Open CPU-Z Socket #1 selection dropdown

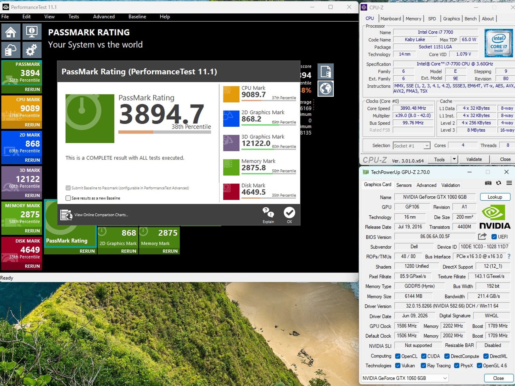pos(412,146)
